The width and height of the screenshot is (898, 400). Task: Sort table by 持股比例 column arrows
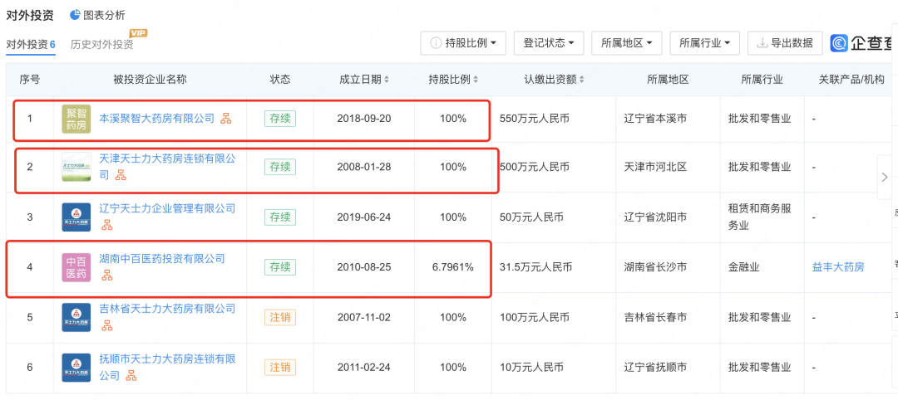[x=476, y=80]
